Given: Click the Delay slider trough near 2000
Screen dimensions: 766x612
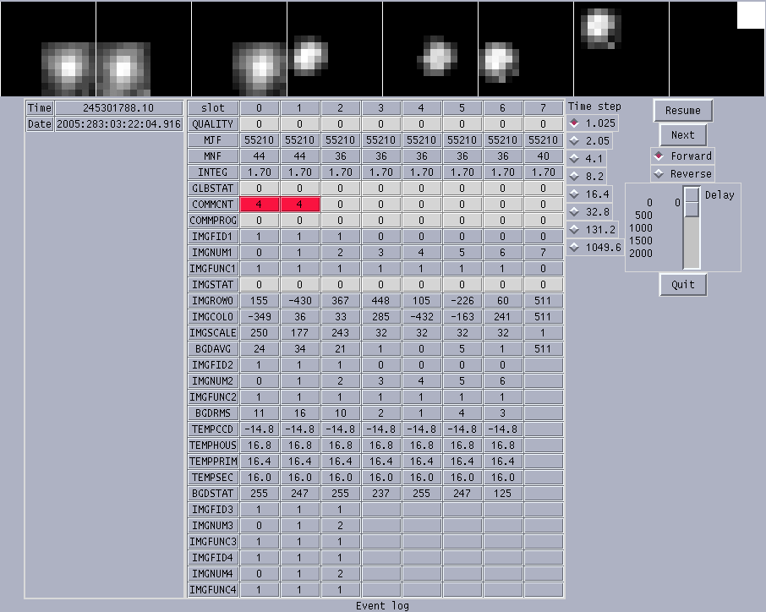Looking at the screenshot, I should point(692,254).
